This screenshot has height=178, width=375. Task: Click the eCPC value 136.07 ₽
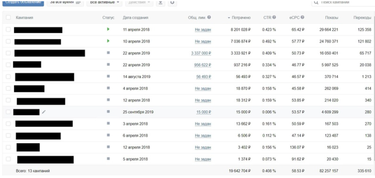(x=297, y=147)
